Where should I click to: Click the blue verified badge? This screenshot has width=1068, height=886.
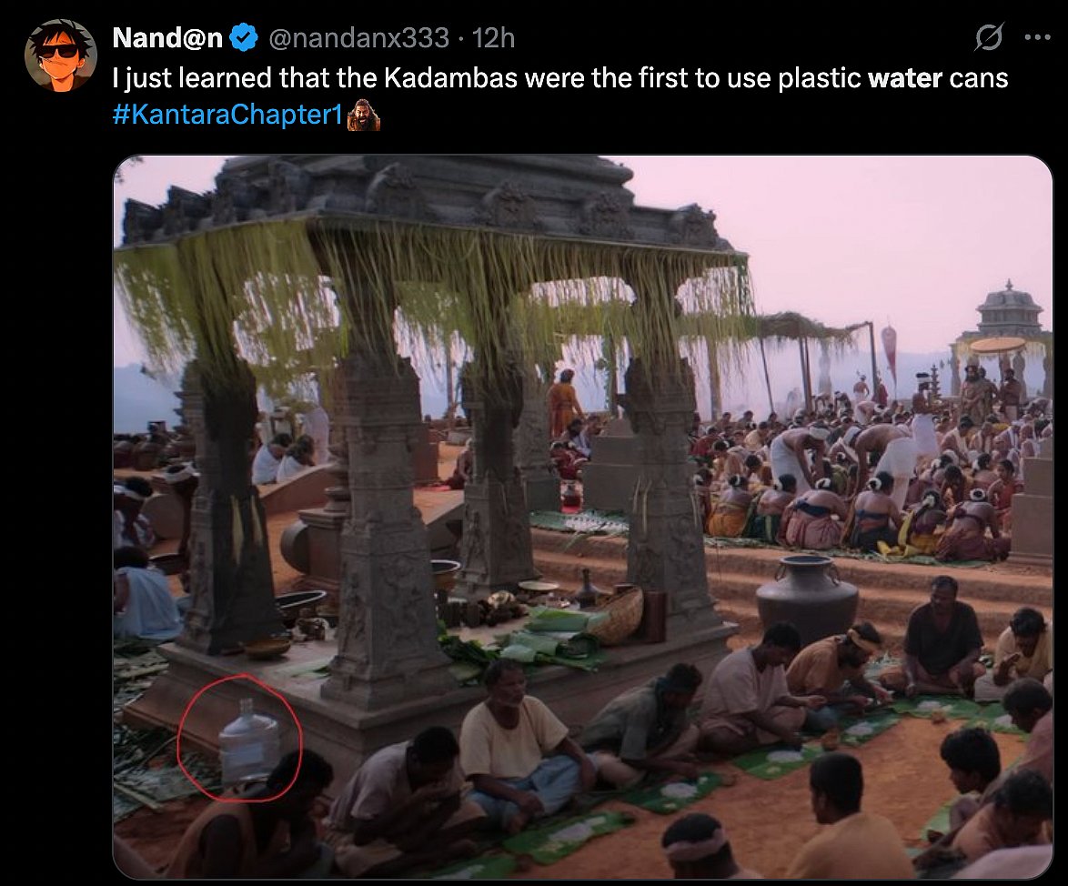tap(243, 38)
